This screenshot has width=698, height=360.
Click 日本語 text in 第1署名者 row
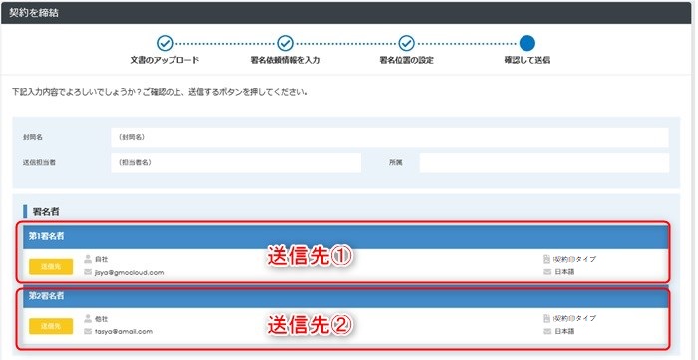pyautogui.click(x=564, y=272)
